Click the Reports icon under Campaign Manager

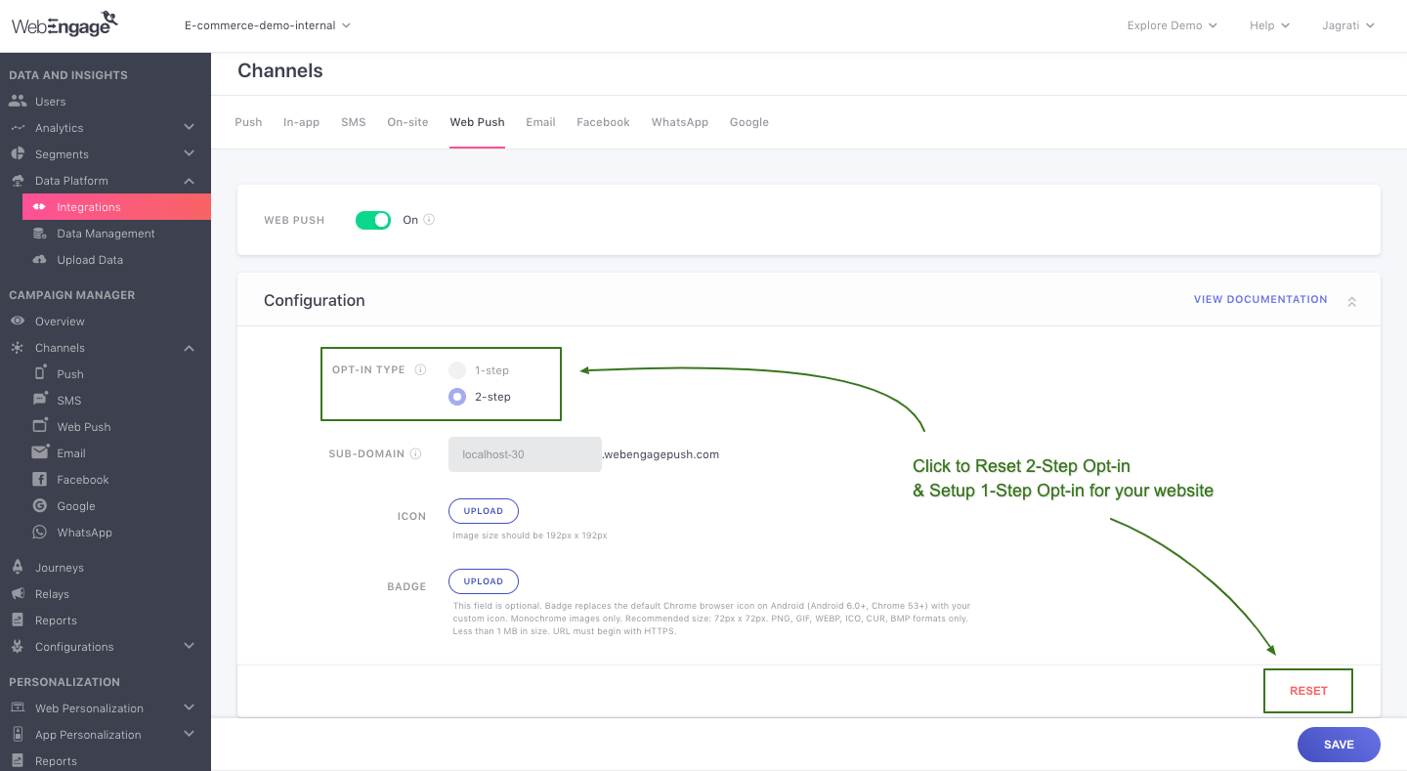(18, 620)
